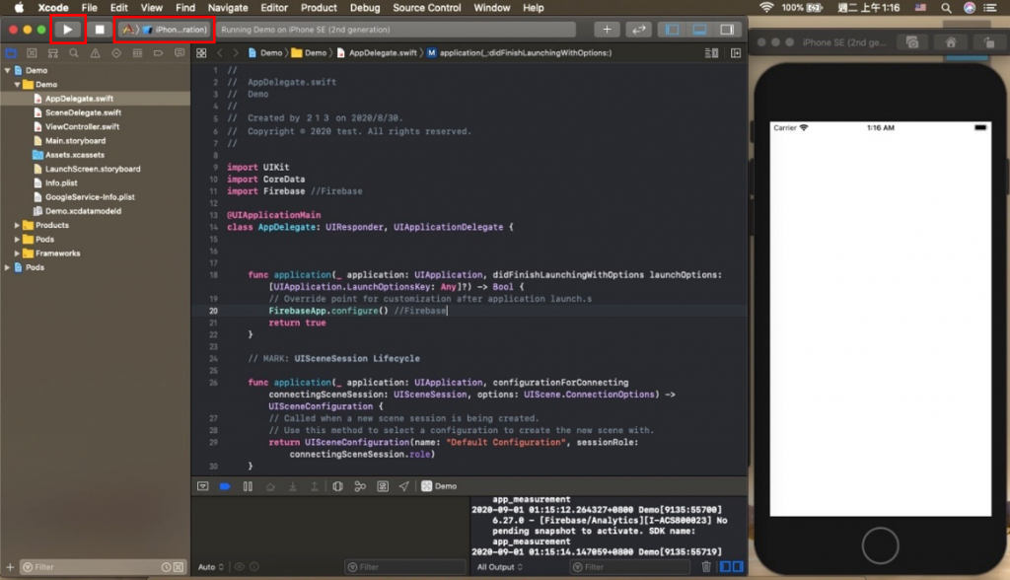Expand the Products folder

pyautogui.click(x=18, y=226)
